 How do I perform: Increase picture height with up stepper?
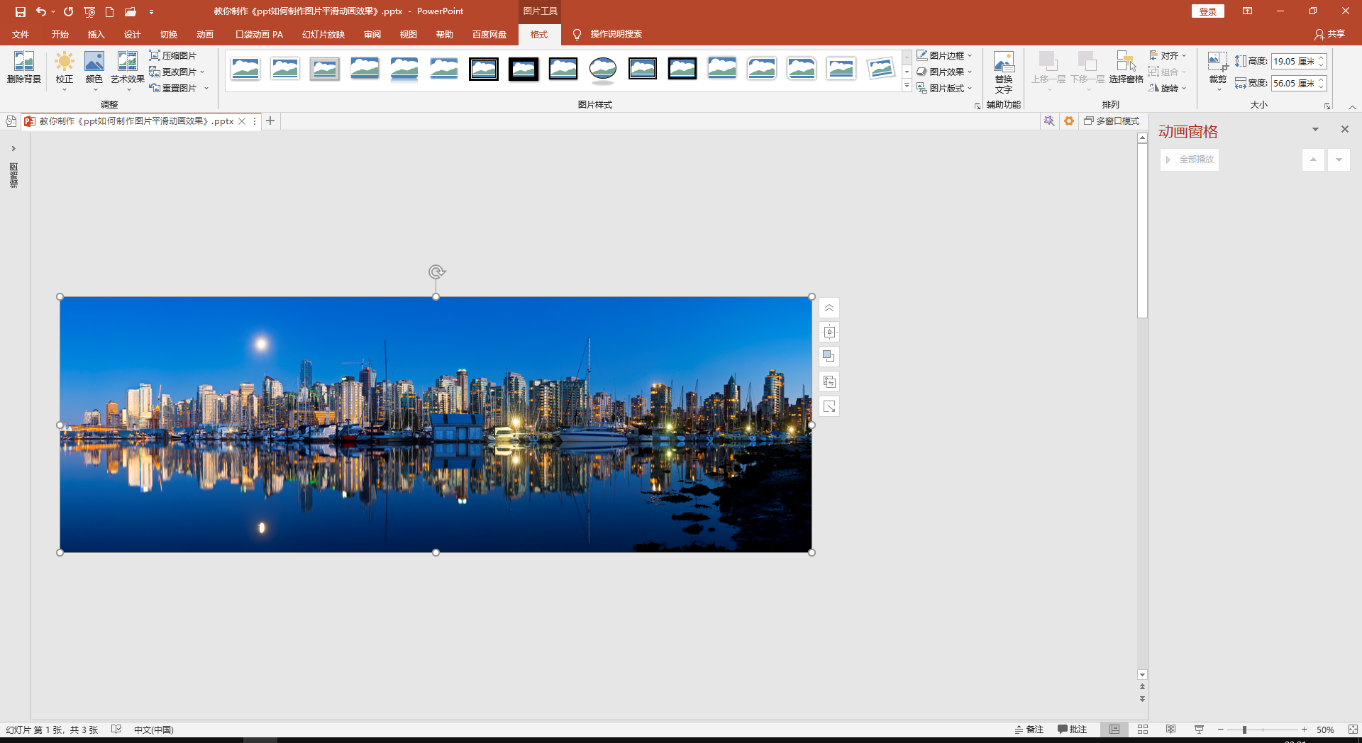coord(1322,58)
